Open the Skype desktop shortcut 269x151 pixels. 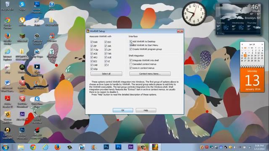22,6
